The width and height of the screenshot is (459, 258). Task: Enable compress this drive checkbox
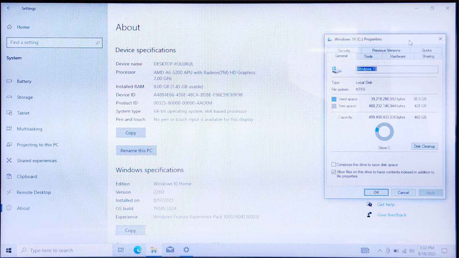[333, 164]
